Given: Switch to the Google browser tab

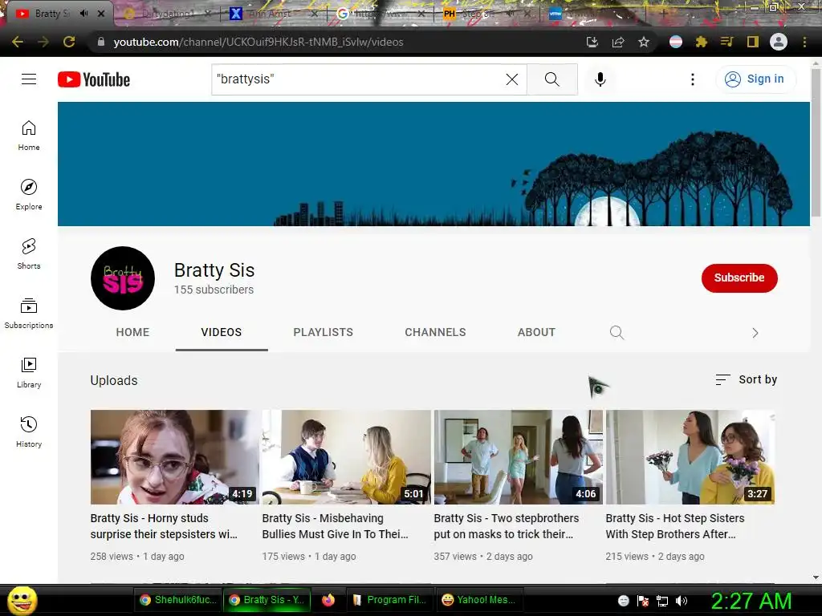Looking at the screenshot, I should point(380,14).
